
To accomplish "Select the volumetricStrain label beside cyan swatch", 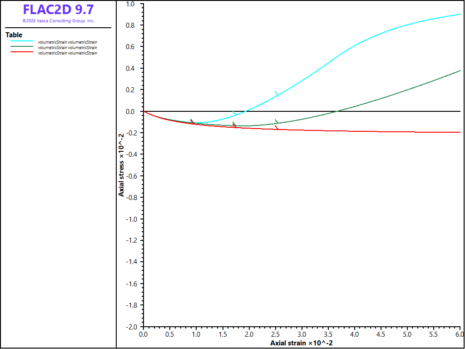I will 68,42.
